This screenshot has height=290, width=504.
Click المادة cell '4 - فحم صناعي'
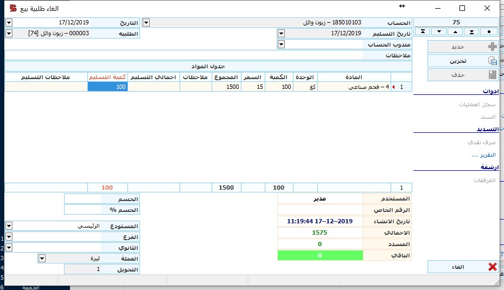click(354, 87)
